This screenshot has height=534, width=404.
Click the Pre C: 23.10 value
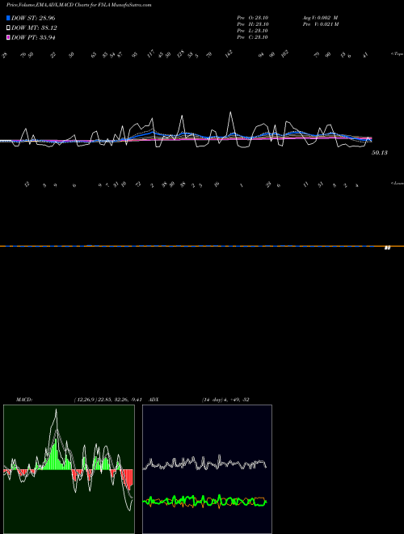[x=253, y=37]
